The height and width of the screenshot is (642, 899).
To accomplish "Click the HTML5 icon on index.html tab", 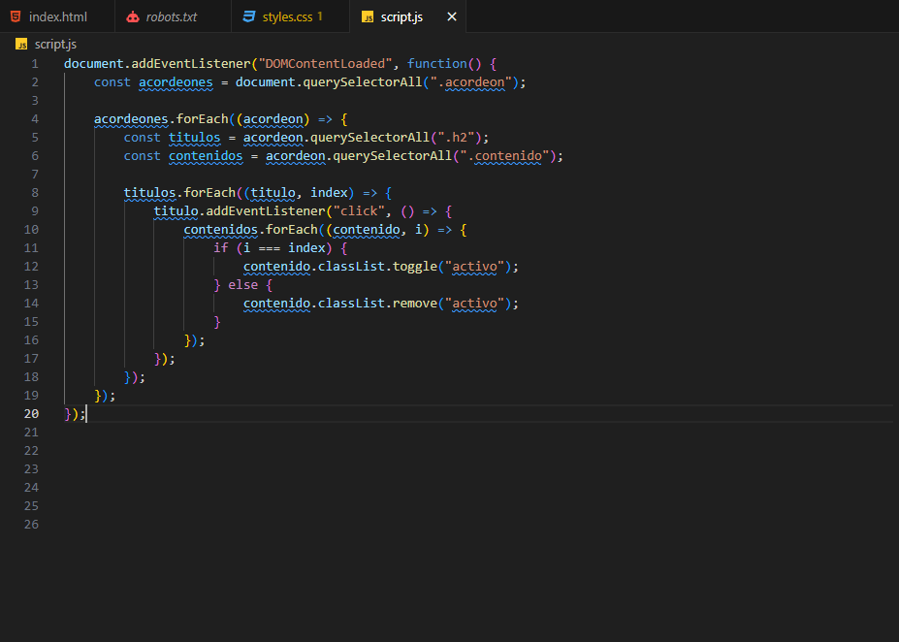I will pyautogui.click(x=16, y=16).
